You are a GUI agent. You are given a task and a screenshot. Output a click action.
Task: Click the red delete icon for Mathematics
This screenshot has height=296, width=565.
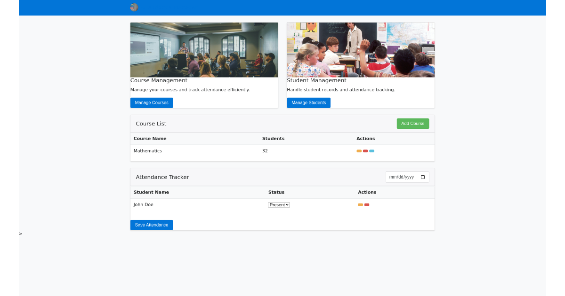[x=365, y=151]
